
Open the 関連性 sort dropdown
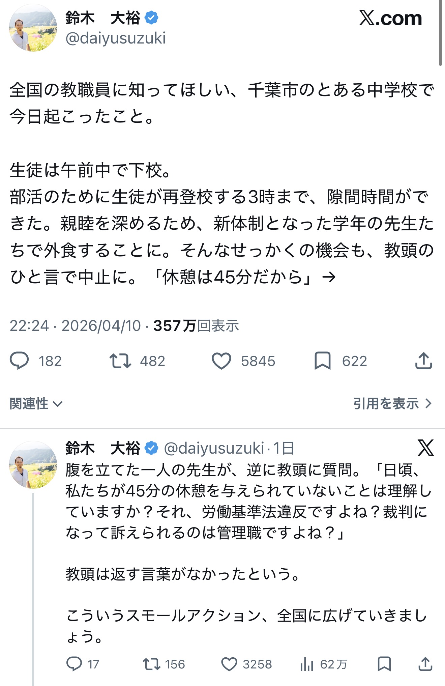tap(36, 404)
